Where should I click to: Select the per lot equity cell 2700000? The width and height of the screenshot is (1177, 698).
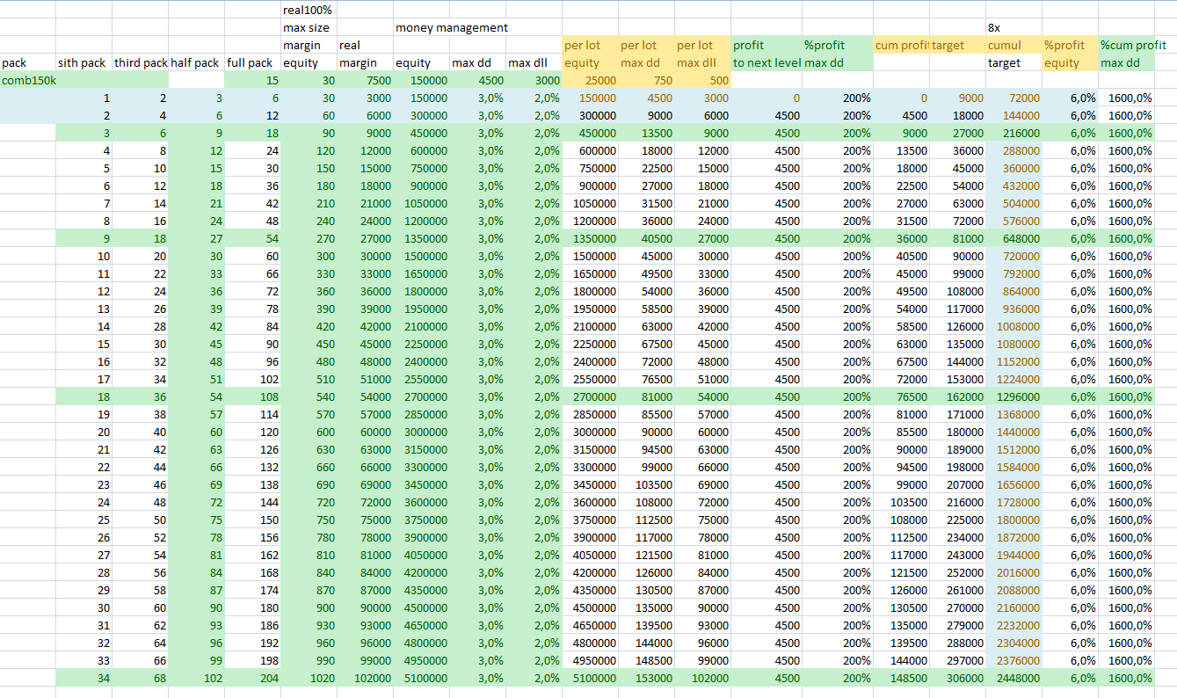click(x=590, y=396)
